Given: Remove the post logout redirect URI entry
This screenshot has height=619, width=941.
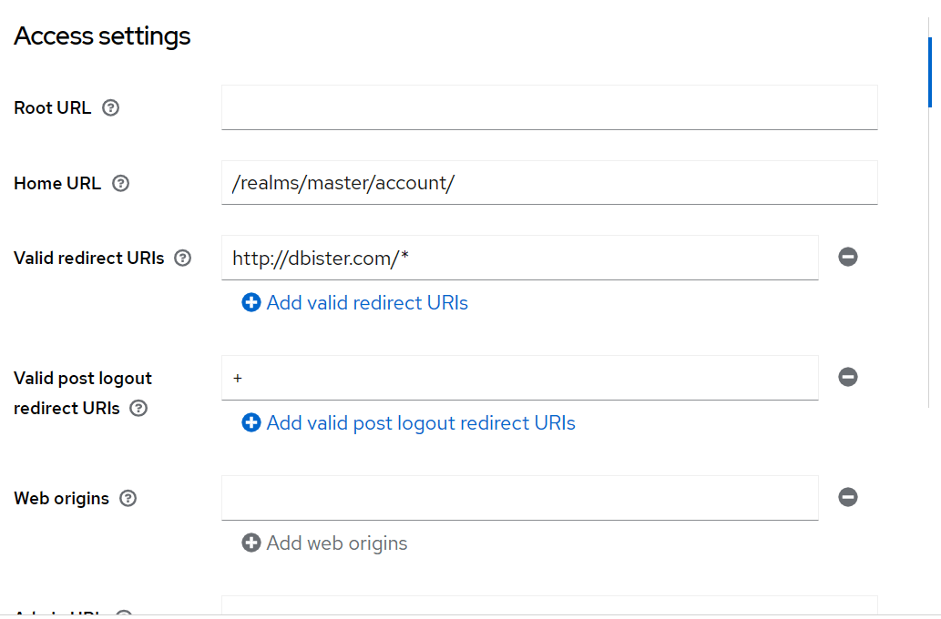Looking at the screenshot, I should (x=847, y=377).
